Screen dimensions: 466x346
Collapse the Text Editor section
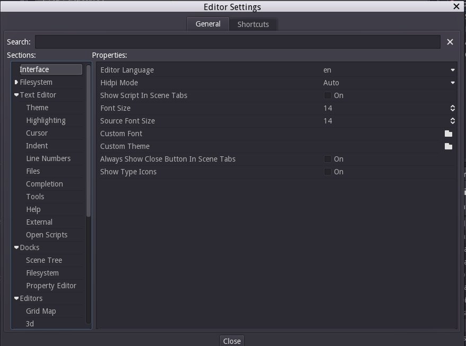pos(16,95)
